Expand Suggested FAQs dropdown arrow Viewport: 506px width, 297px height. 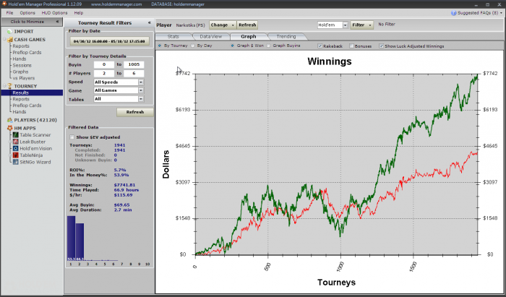pyautogui.click(x=501, y=13)
